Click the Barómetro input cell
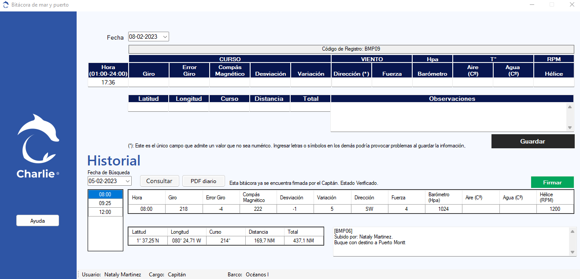The image size is (580, 279). 432,82
